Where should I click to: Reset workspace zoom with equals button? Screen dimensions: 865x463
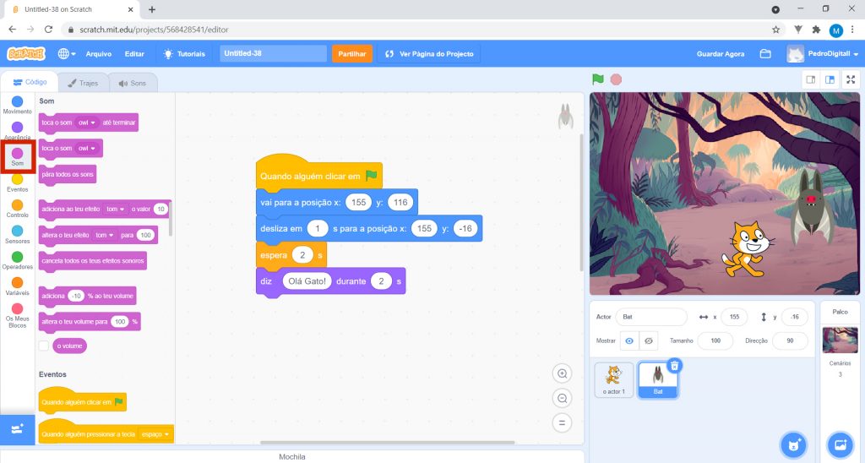pyautogui.click(x=562, y=423)
